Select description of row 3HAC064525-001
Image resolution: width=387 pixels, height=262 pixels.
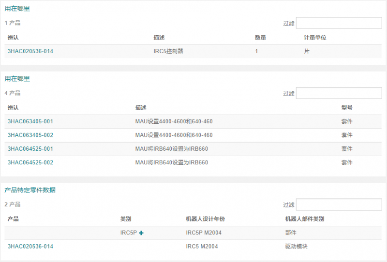click(x=172, y=149)
